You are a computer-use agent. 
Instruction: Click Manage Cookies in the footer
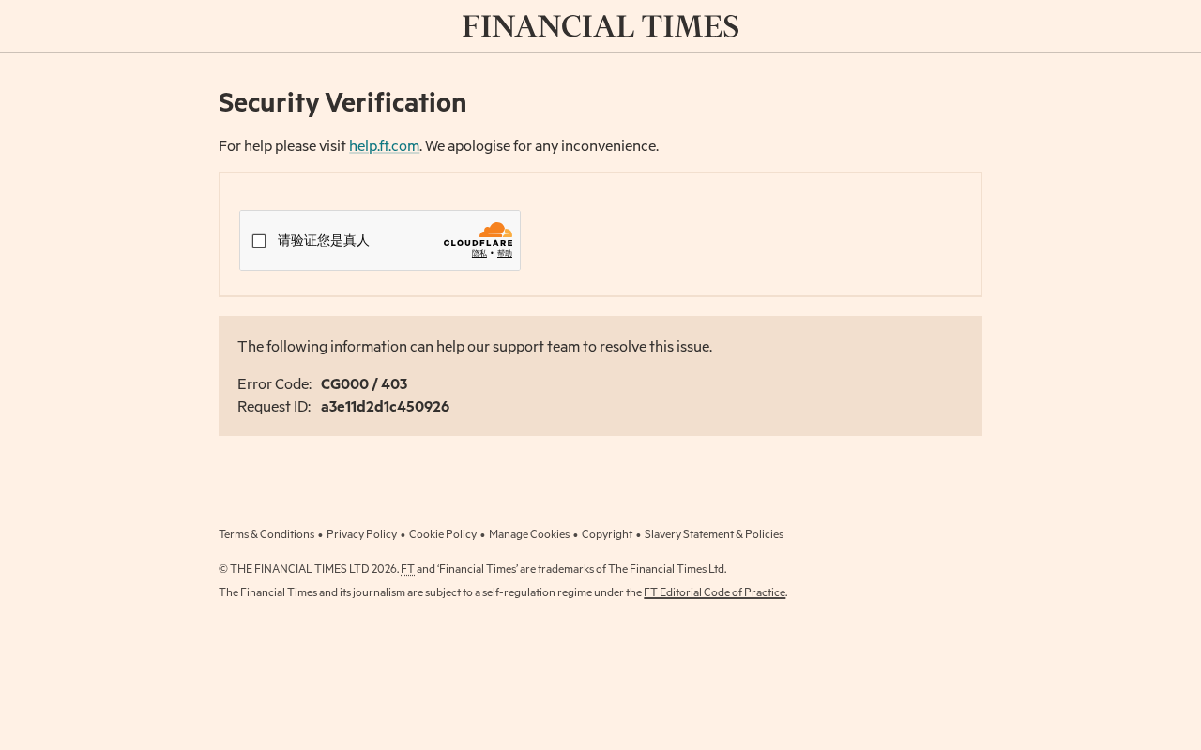pyautogui.click(x=529, y=534)
